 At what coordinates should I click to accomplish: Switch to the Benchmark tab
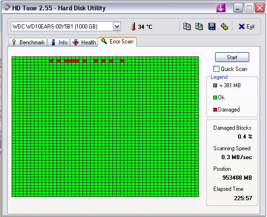28,42
